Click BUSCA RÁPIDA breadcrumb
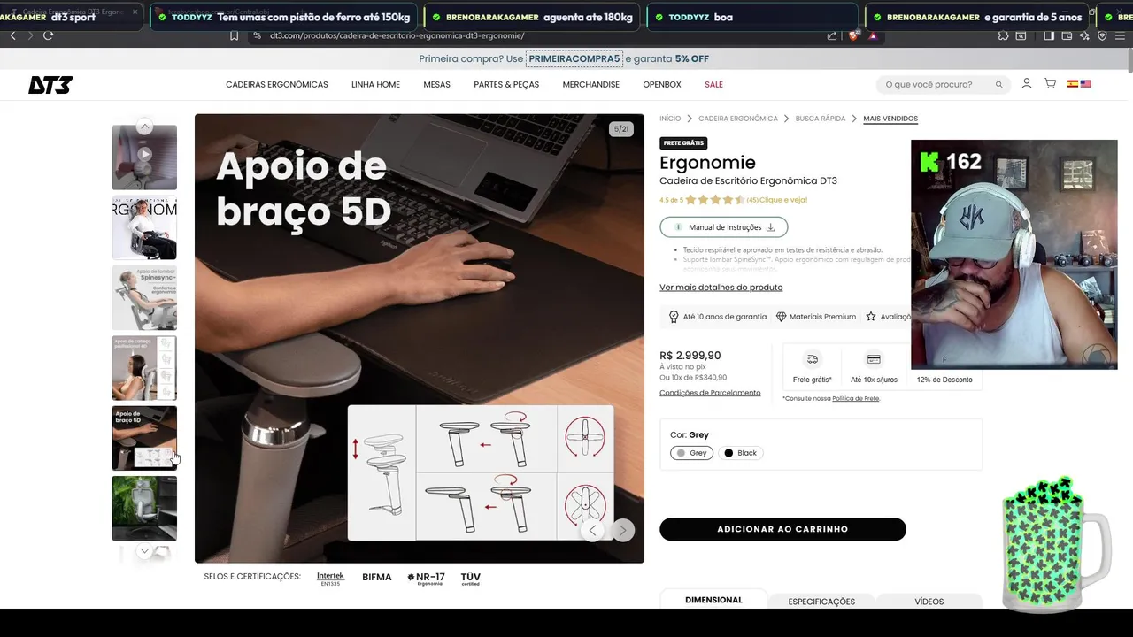 coord(821,119)
